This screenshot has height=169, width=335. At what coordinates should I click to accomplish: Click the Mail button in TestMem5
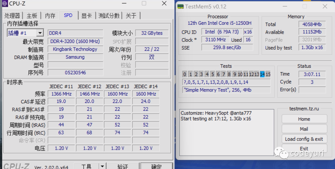(304, 129)
